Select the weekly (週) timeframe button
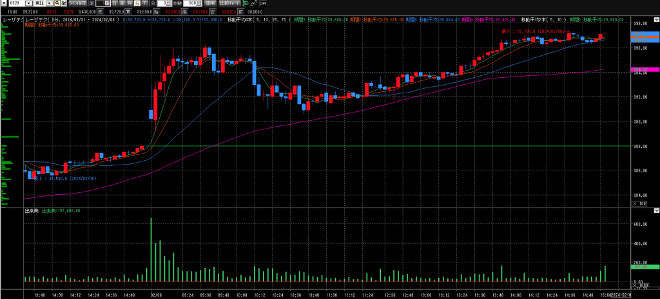 click(x=122, y=3)
